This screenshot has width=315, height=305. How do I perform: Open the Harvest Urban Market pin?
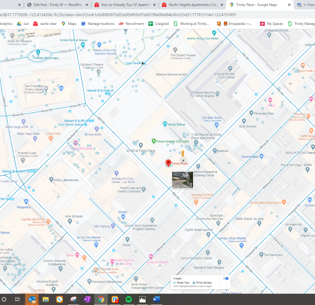click(x=241, y=246)
